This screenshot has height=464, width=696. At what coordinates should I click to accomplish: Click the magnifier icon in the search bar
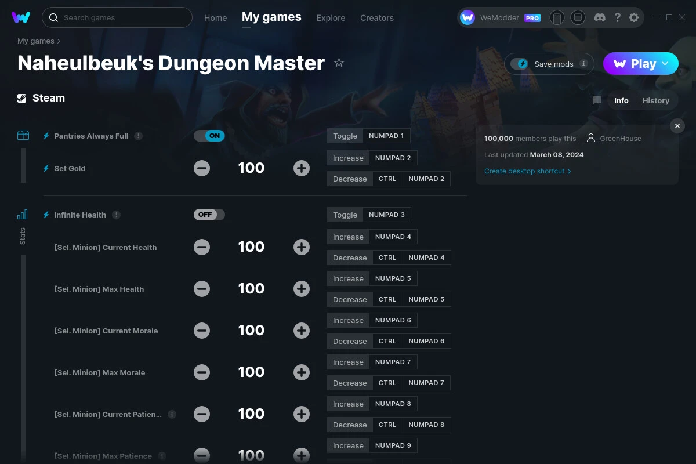(x=53, y=17)
